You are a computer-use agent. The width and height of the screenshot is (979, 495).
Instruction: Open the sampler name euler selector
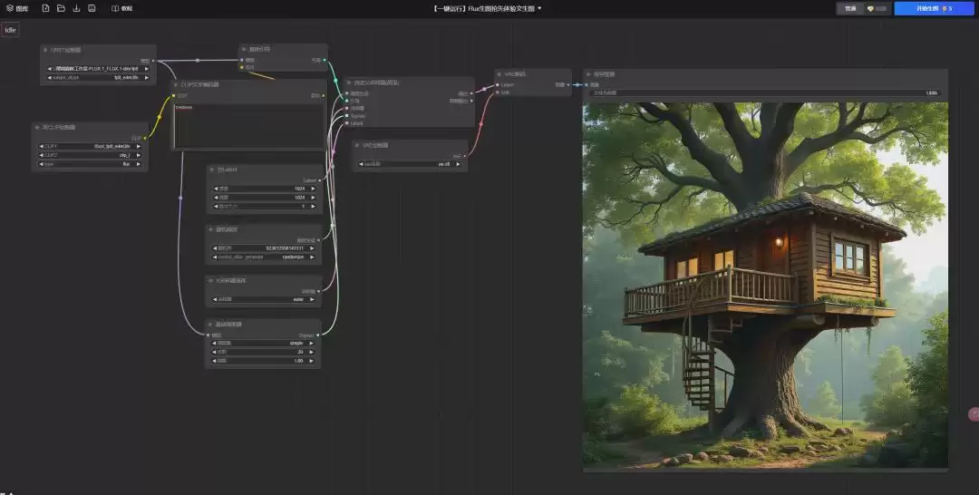tap(264, 299)
